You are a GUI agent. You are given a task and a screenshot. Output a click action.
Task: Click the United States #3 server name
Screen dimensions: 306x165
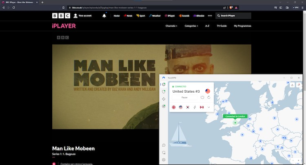186,91
